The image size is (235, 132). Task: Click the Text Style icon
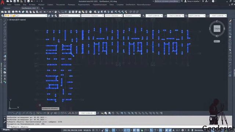pos(144,15)
